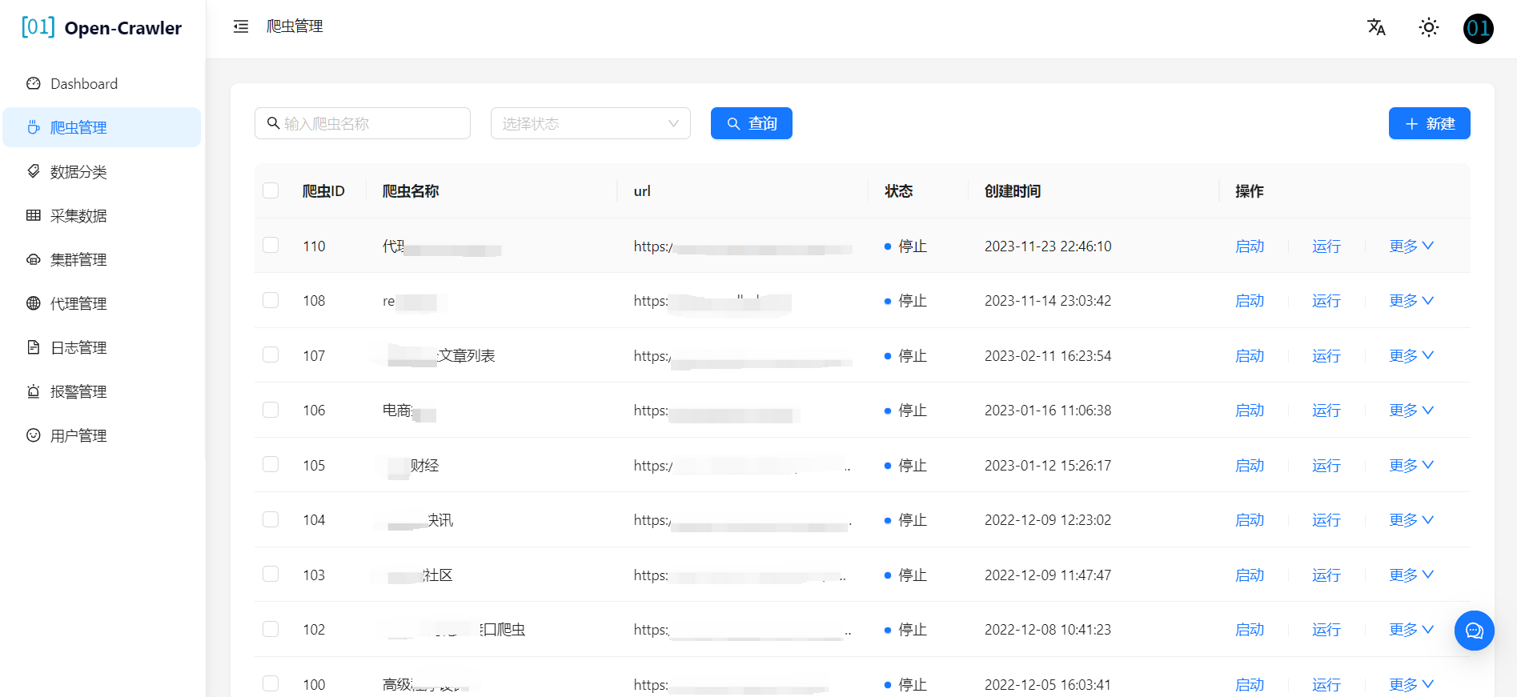Select checkbox of crawler 106

coord(271,410)
